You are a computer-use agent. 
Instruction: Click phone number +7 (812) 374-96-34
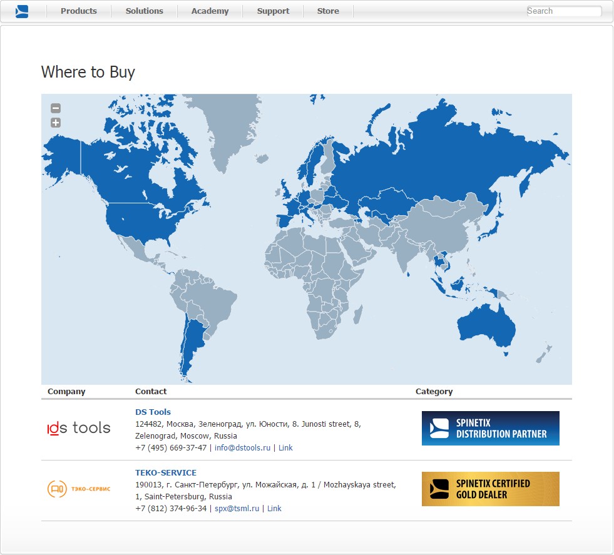pos(171,509)
